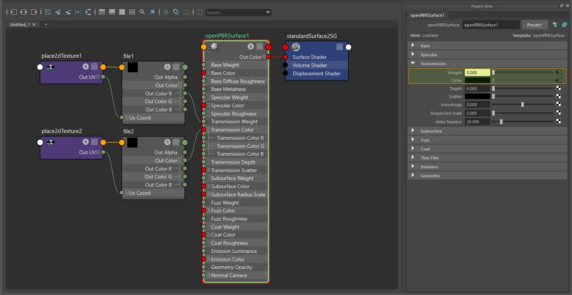Collapse the Transmission attribute section
572x295 pixels.
(x=413, y=63)
